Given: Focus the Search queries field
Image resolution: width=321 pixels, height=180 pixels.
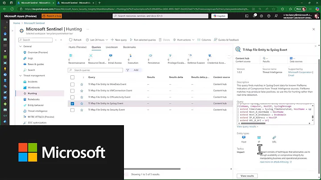Looking at the screenshot, I should (x=95, y=70).
